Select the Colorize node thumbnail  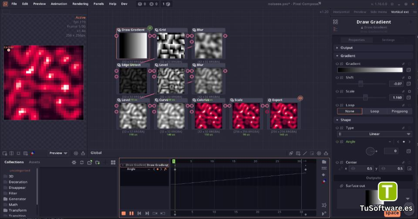208,116
